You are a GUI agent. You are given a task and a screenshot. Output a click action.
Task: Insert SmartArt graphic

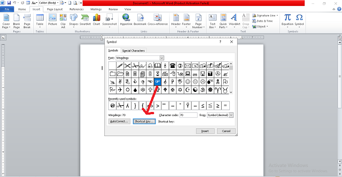tap(85, 20)
